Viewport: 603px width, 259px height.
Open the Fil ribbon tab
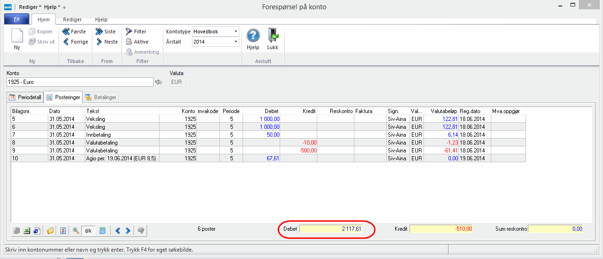[x=17, y=19]
